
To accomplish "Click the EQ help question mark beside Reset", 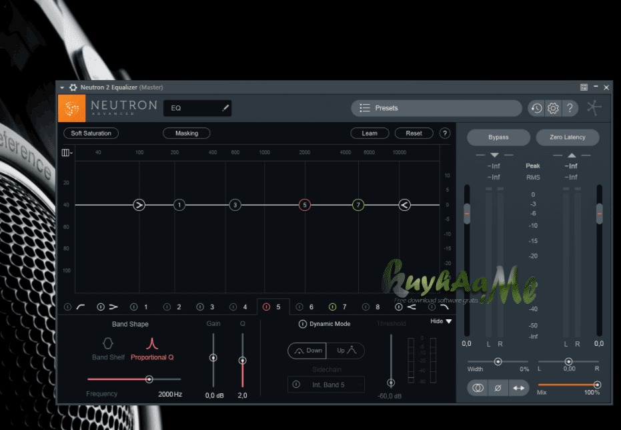I will pos(445,133).
